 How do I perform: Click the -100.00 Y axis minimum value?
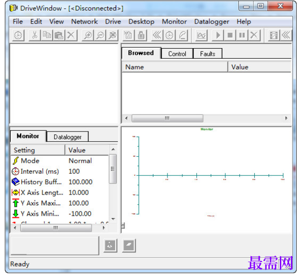pos(80,213)
